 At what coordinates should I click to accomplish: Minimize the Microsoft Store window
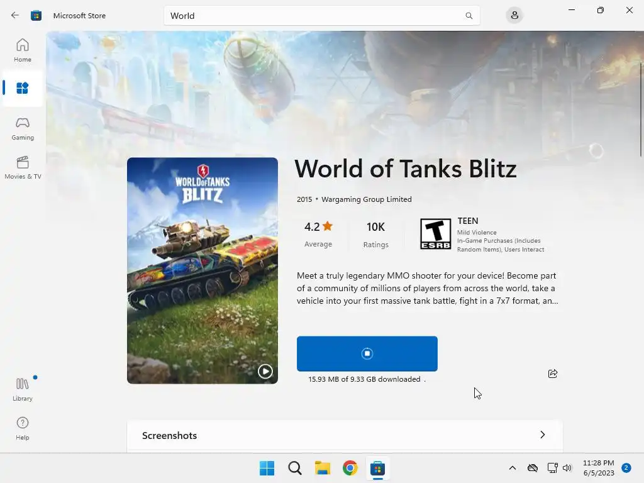[571, 10]
